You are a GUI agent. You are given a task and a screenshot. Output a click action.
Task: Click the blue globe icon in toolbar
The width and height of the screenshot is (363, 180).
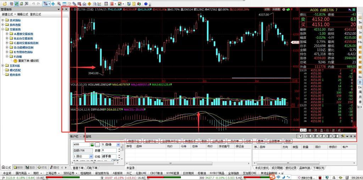(x=146, y=4)
